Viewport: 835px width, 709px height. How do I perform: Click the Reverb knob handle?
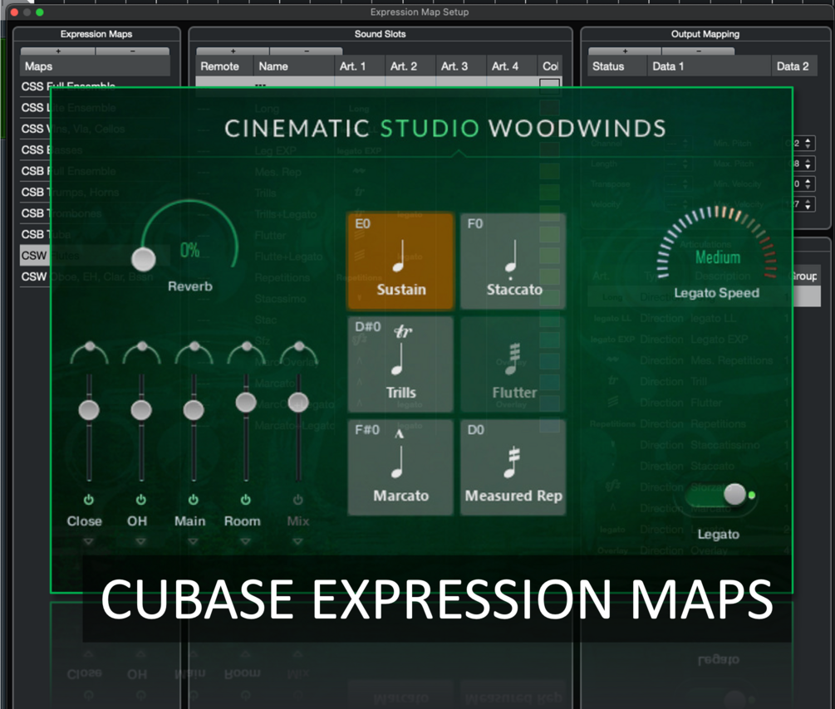pyautogui.click(x=143, y=259)
